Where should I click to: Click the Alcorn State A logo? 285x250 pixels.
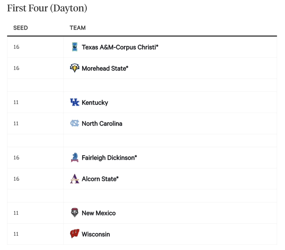(x=75, y=179)
